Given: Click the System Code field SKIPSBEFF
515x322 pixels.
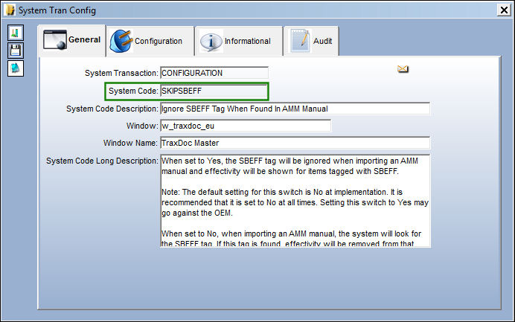Looking at the screenshot, I should click(x=214, y=91).
